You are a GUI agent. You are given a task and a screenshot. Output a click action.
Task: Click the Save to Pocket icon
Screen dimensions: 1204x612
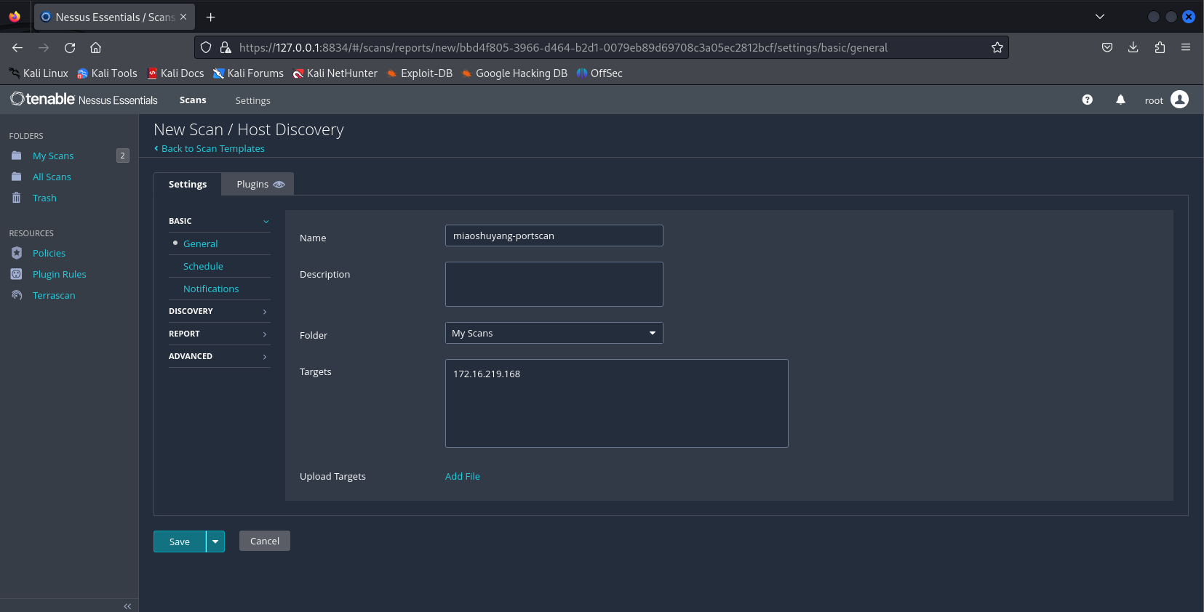click(1107, 47)
